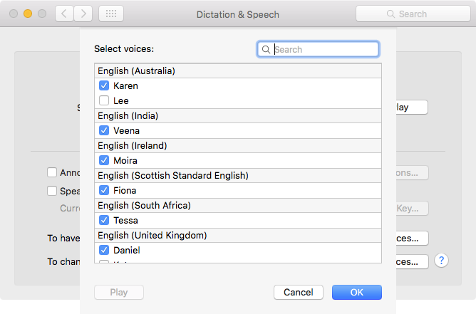The height and width of the screenshot is (314, 476).
Task: Click the back navigation arrow
Action: (x=64, y=14)
